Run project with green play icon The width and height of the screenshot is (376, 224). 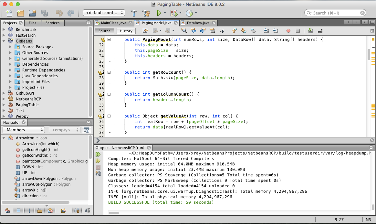coord(159,13)
